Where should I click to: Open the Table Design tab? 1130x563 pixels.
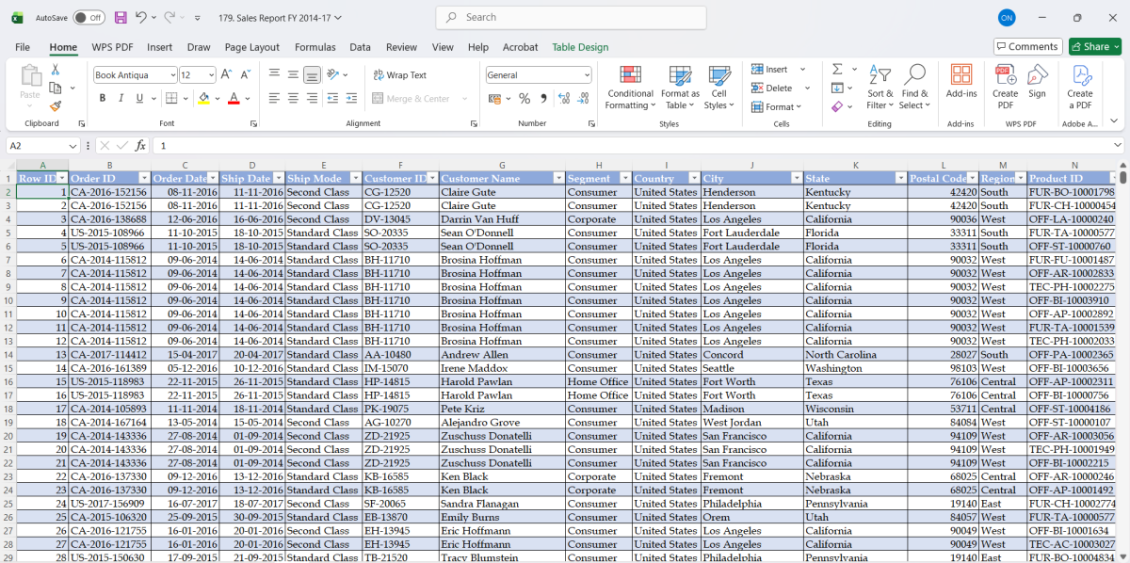point(580,47)
